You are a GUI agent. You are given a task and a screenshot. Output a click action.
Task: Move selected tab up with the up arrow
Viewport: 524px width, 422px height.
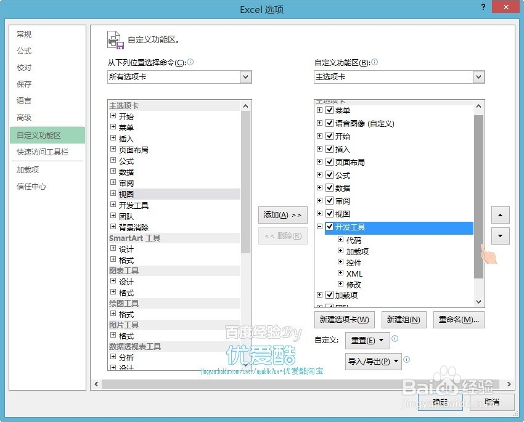pos(501,215)
